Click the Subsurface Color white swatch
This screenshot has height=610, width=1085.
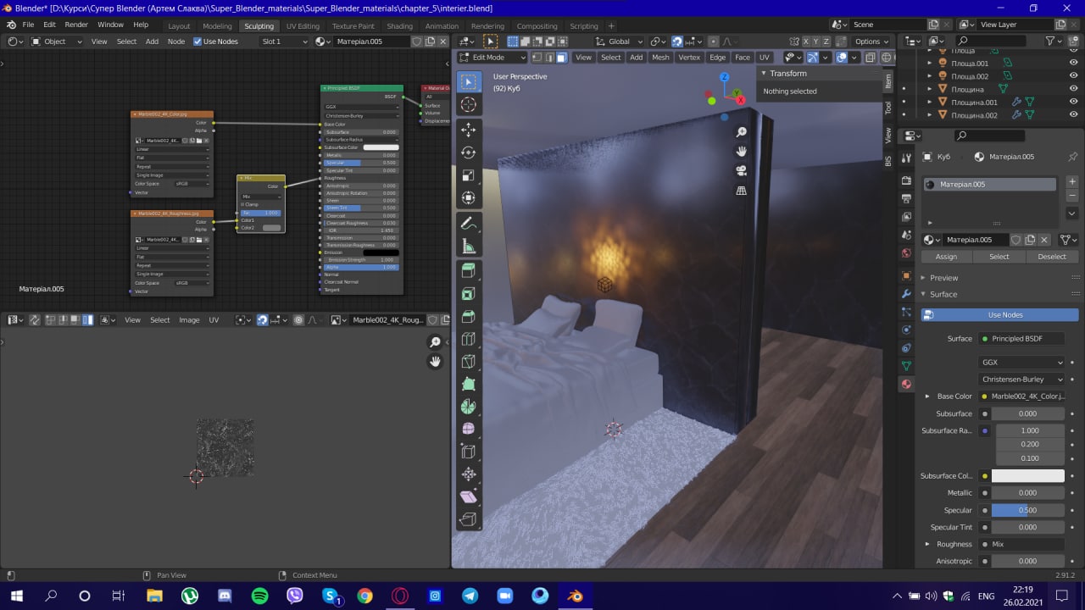(1027, 475)
